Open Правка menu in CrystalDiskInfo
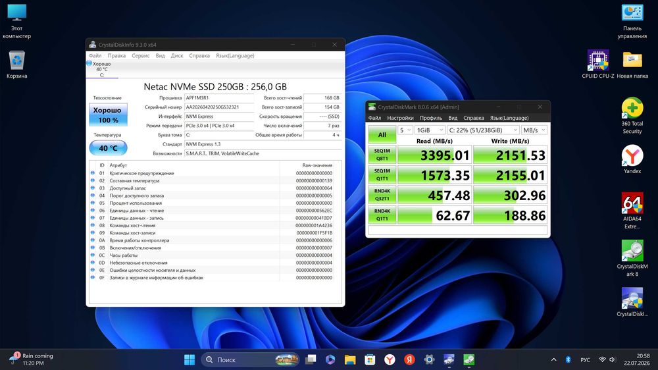 [116, 55]
